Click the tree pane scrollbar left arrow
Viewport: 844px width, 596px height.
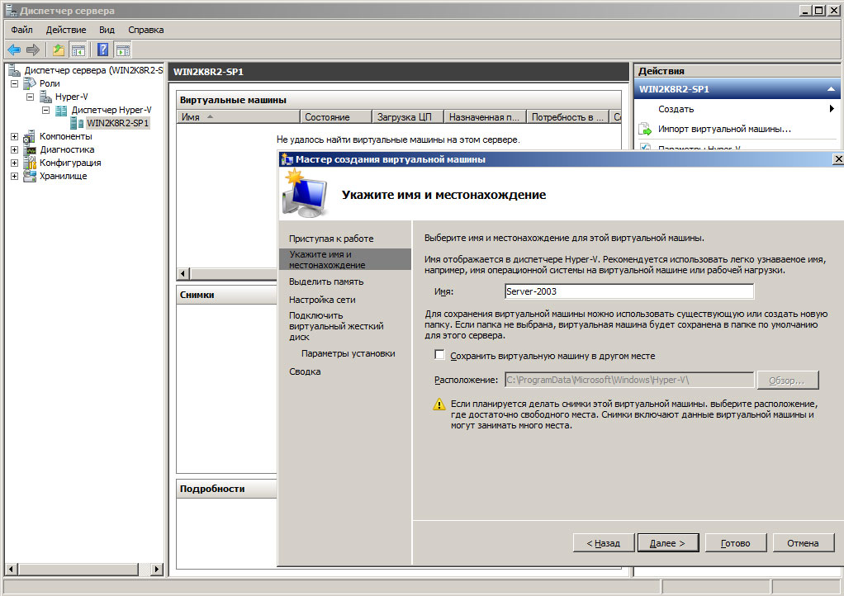tap(11, 569)
